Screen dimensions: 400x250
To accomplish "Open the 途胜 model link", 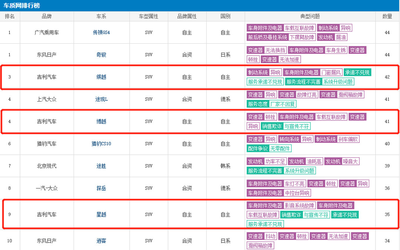I will (x=101, y=166).
